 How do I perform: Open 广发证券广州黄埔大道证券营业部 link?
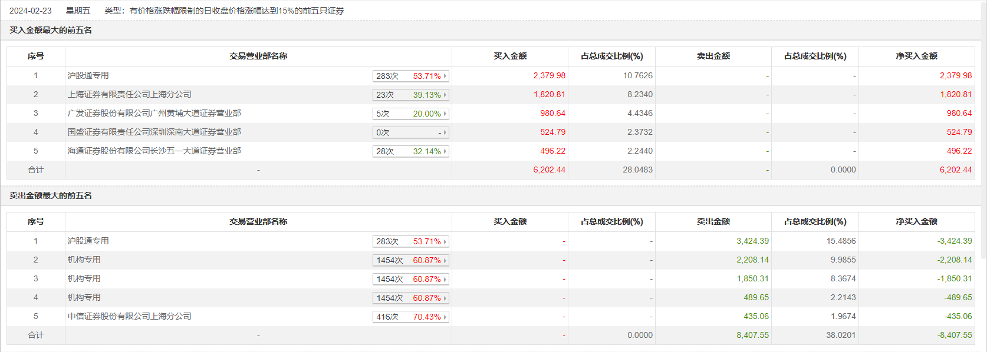click(154, 113)
